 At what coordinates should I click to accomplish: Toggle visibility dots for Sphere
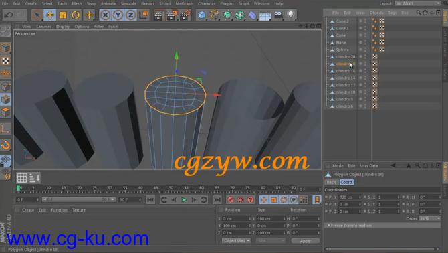point(366,50)
